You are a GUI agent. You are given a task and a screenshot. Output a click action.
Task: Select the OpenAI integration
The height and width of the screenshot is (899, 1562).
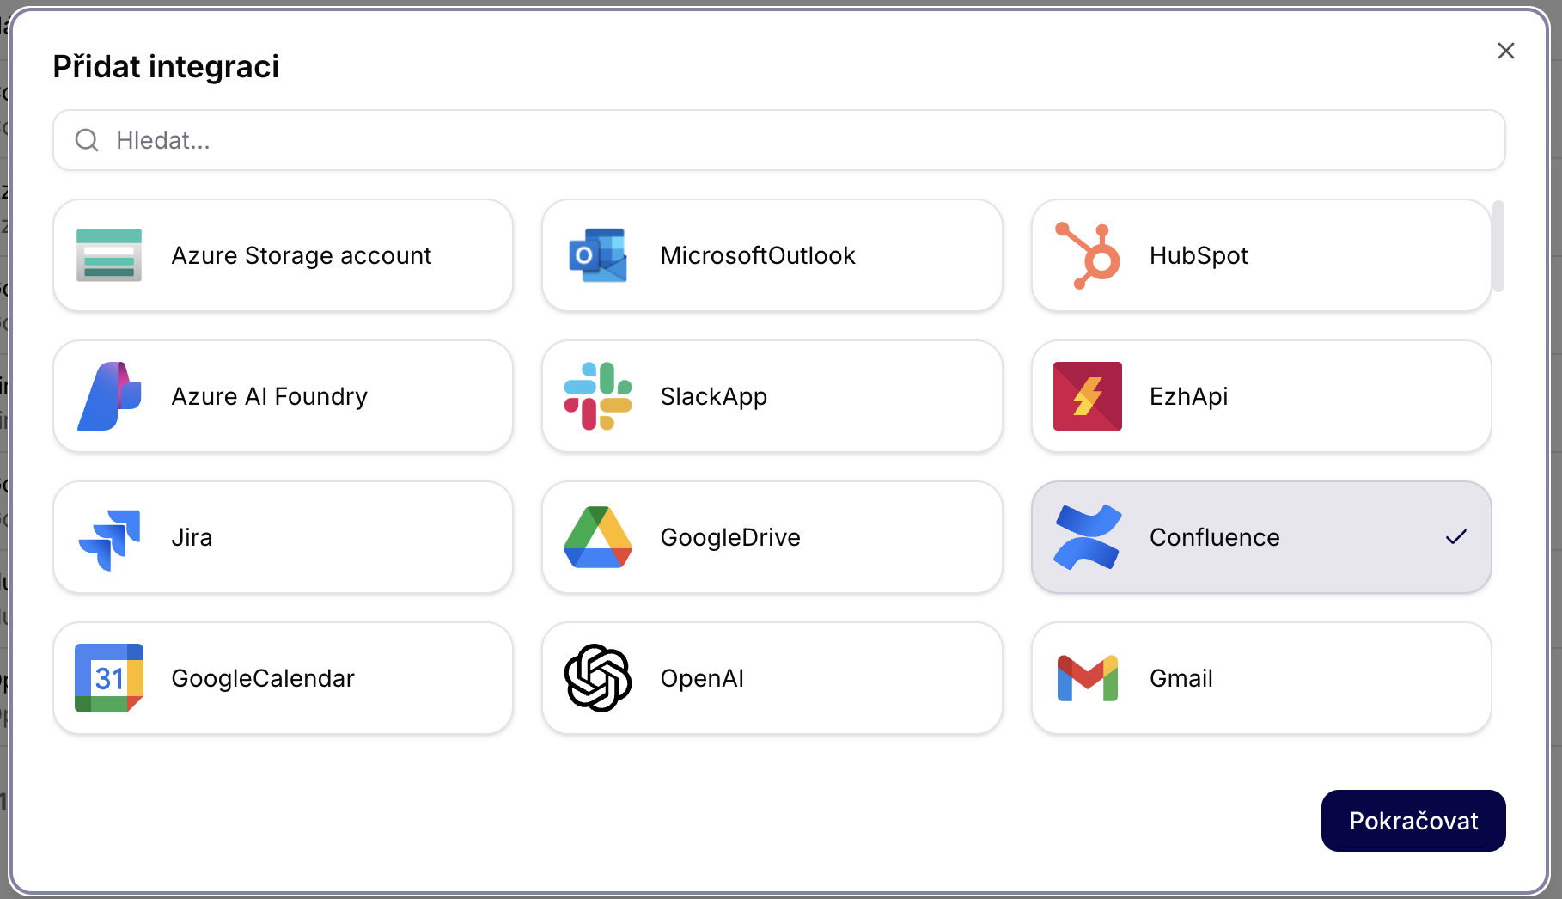[x=772, y=678]
